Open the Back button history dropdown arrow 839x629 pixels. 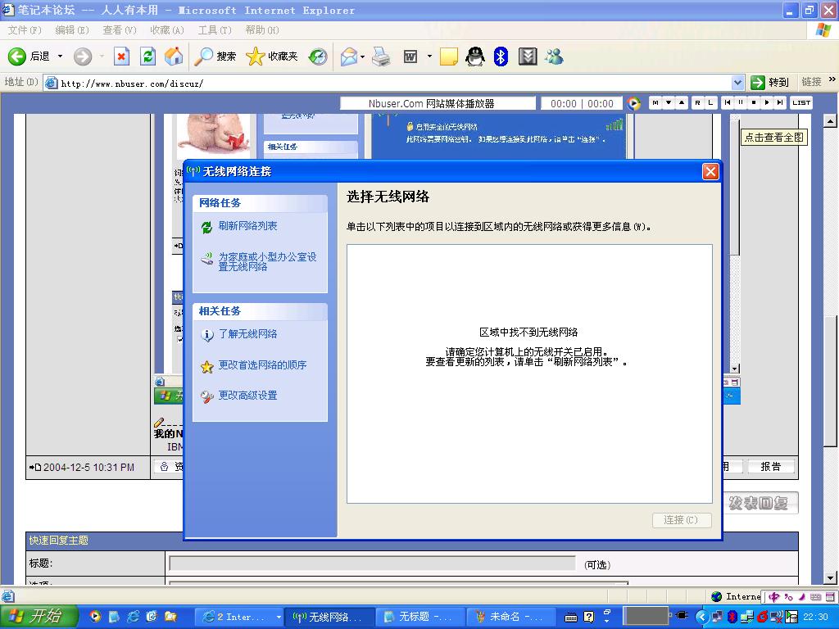tap(60, 57)
